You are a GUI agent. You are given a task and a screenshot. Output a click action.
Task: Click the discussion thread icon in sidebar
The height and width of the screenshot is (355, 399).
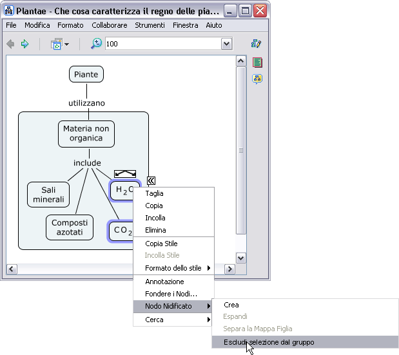click(x=257, y=79)
